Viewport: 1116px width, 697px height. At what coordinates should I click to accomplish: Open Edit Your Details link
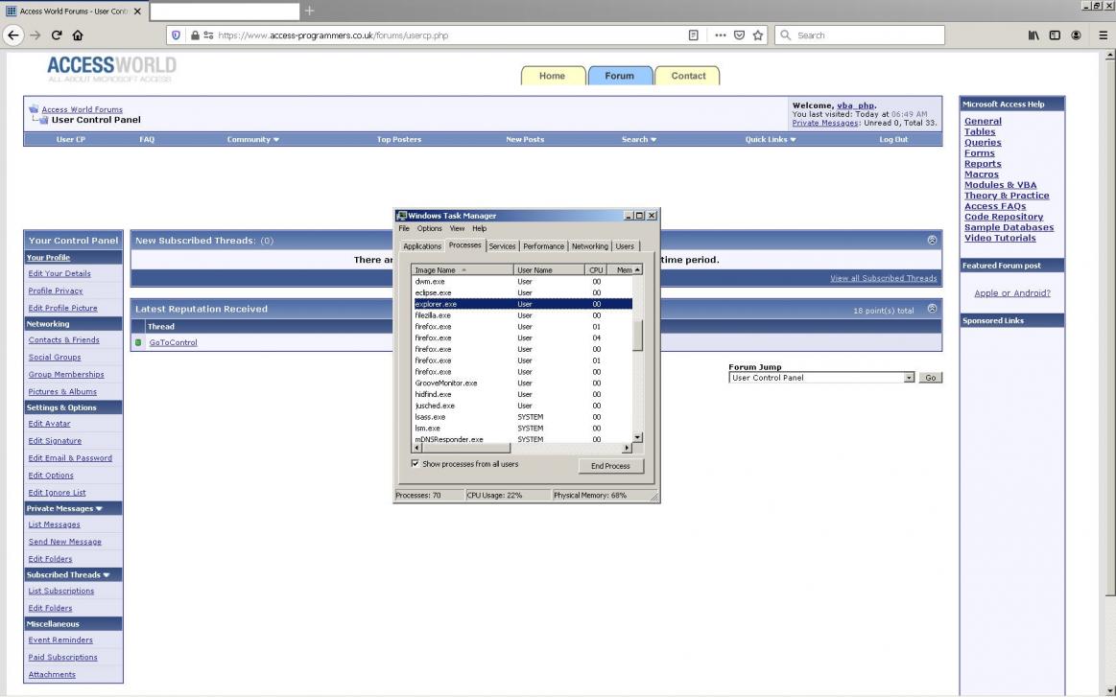(x=59, y=273)
